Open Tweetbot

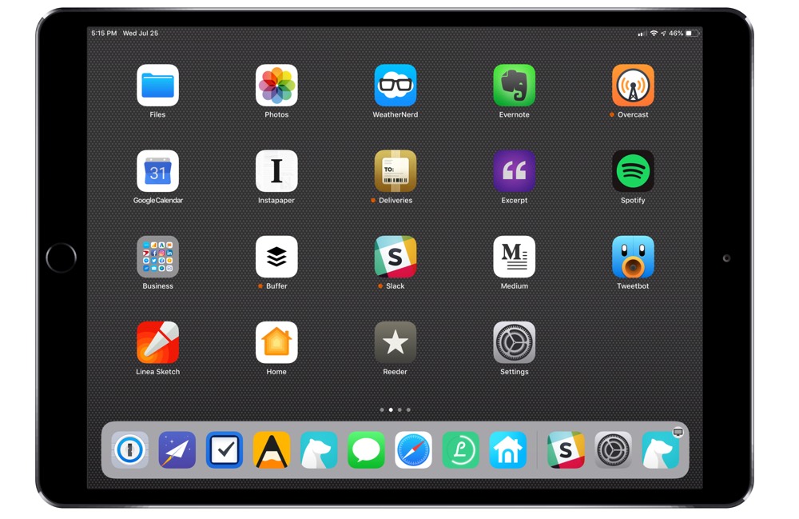click(x=633, y=257)
